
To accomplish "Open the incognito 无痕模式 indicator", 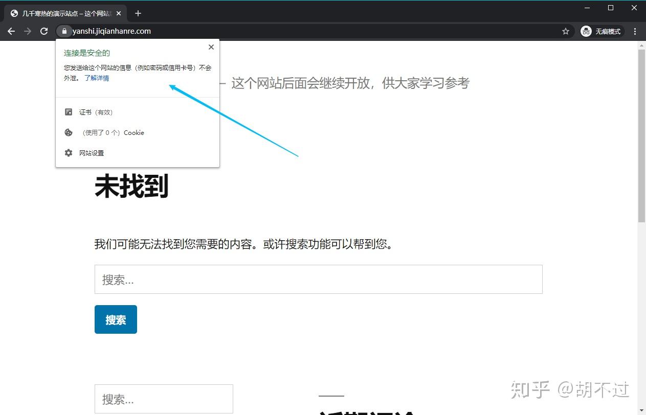I will tap(602, 31).
